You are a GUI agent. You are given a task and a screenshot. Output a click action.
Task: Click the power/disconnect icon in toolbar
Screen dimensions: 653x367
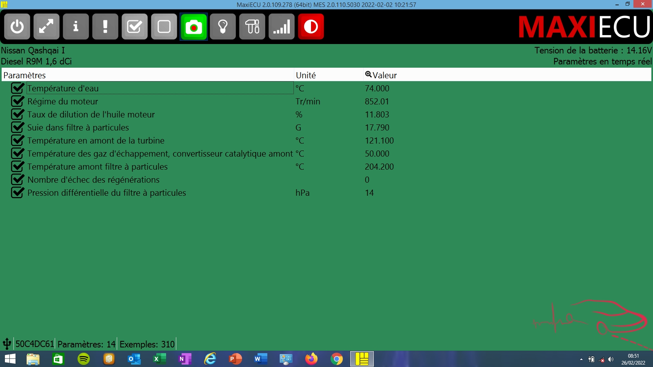click(x=17, y=27)
